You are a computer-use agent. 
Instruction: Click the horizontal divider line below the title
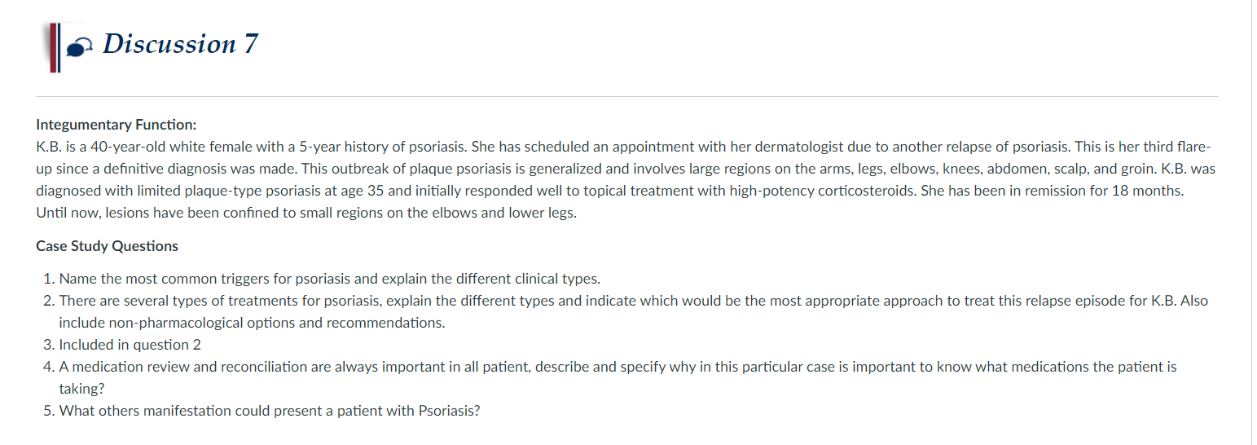point(627,96)
